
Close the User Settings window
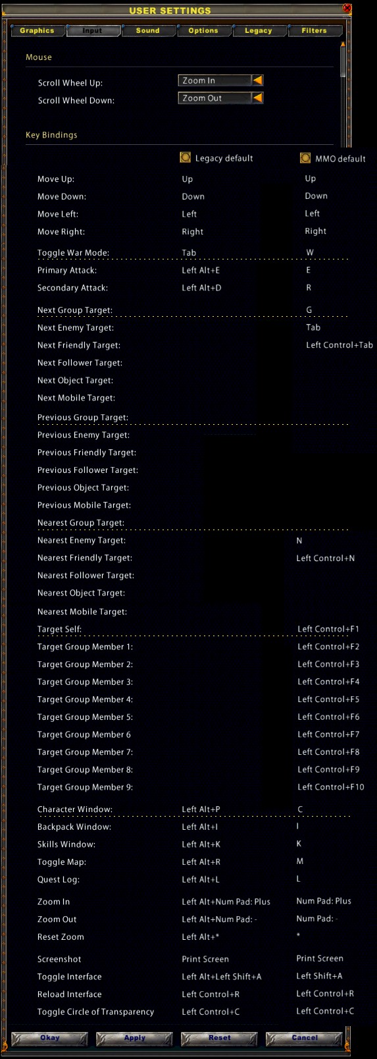pyautogui.click(x=347, y=9)
